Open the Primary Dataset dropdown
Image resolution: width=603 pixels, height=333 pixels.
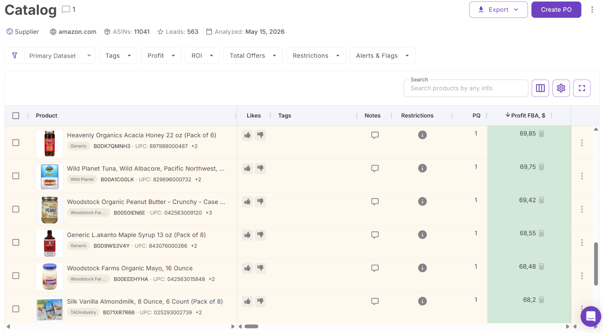click(60, 56)
